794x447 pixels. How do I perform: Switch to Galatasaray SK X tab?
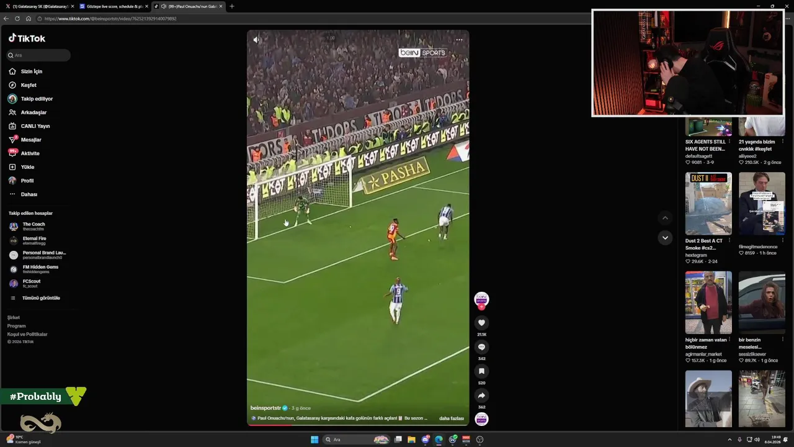(x=39, y=6)
